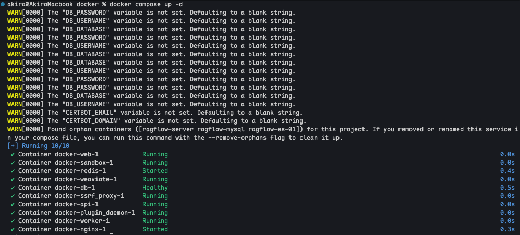Screen dimensions: 520x235
Task: Click the checkmark next to docker-redis-1
Action: coord(13,171)
